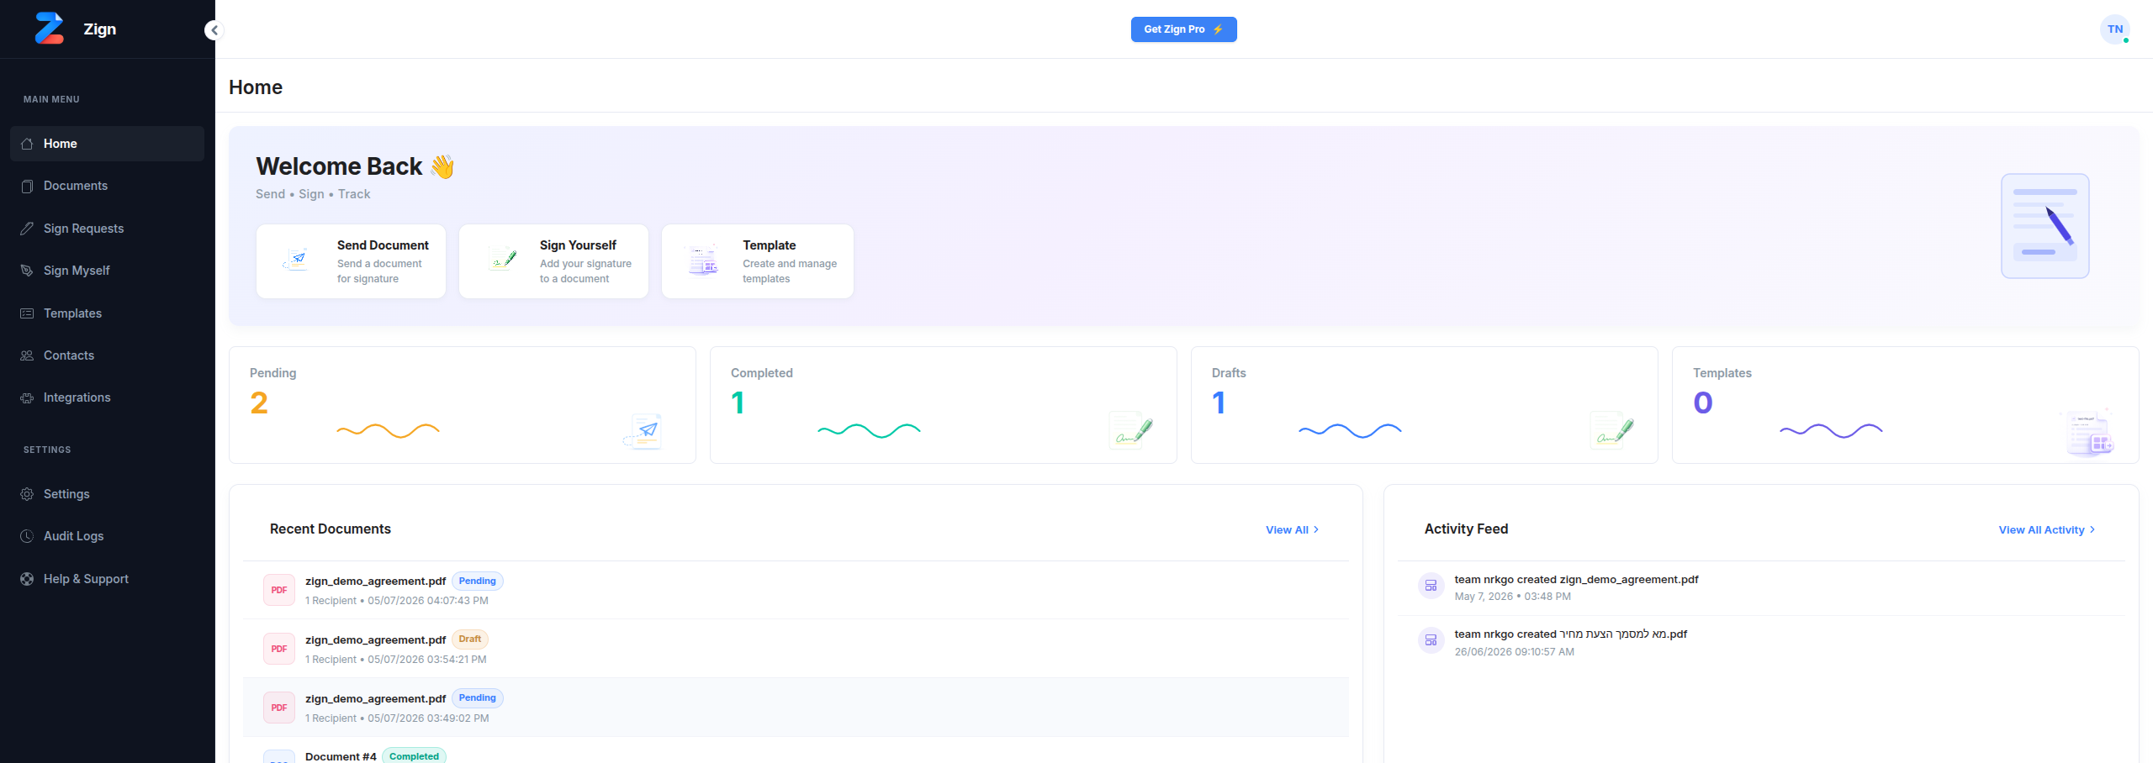
Task: Open Sign Requests menu item
Action: pos(107,229)
